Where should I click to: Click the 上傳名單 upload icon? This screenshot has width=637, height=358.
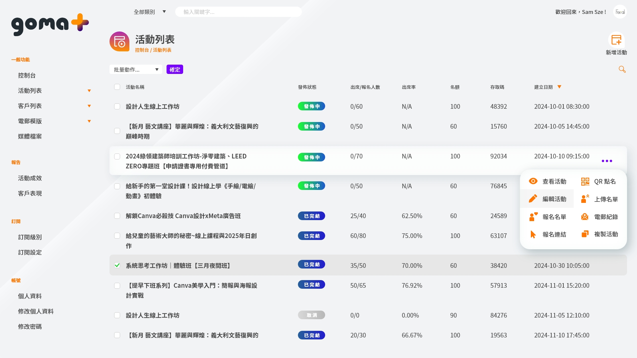click(x=585, y=199)
